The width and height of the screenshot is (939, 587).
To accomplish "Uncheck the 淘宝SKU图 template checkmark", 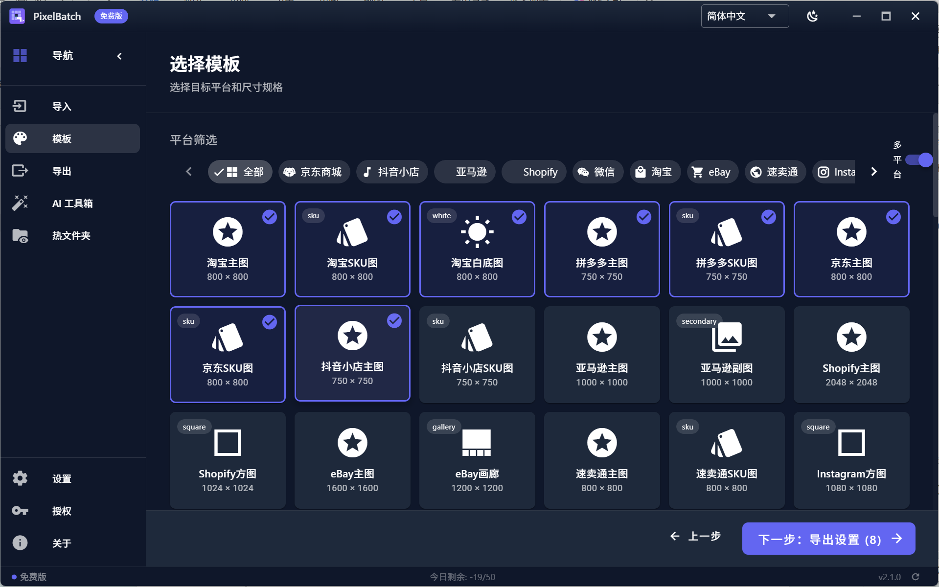I will click(394, 217).
